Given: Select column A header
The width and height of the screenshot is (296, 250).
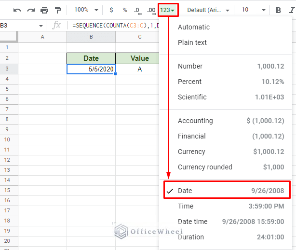Looking at the screenshot, I should [42, 37].
